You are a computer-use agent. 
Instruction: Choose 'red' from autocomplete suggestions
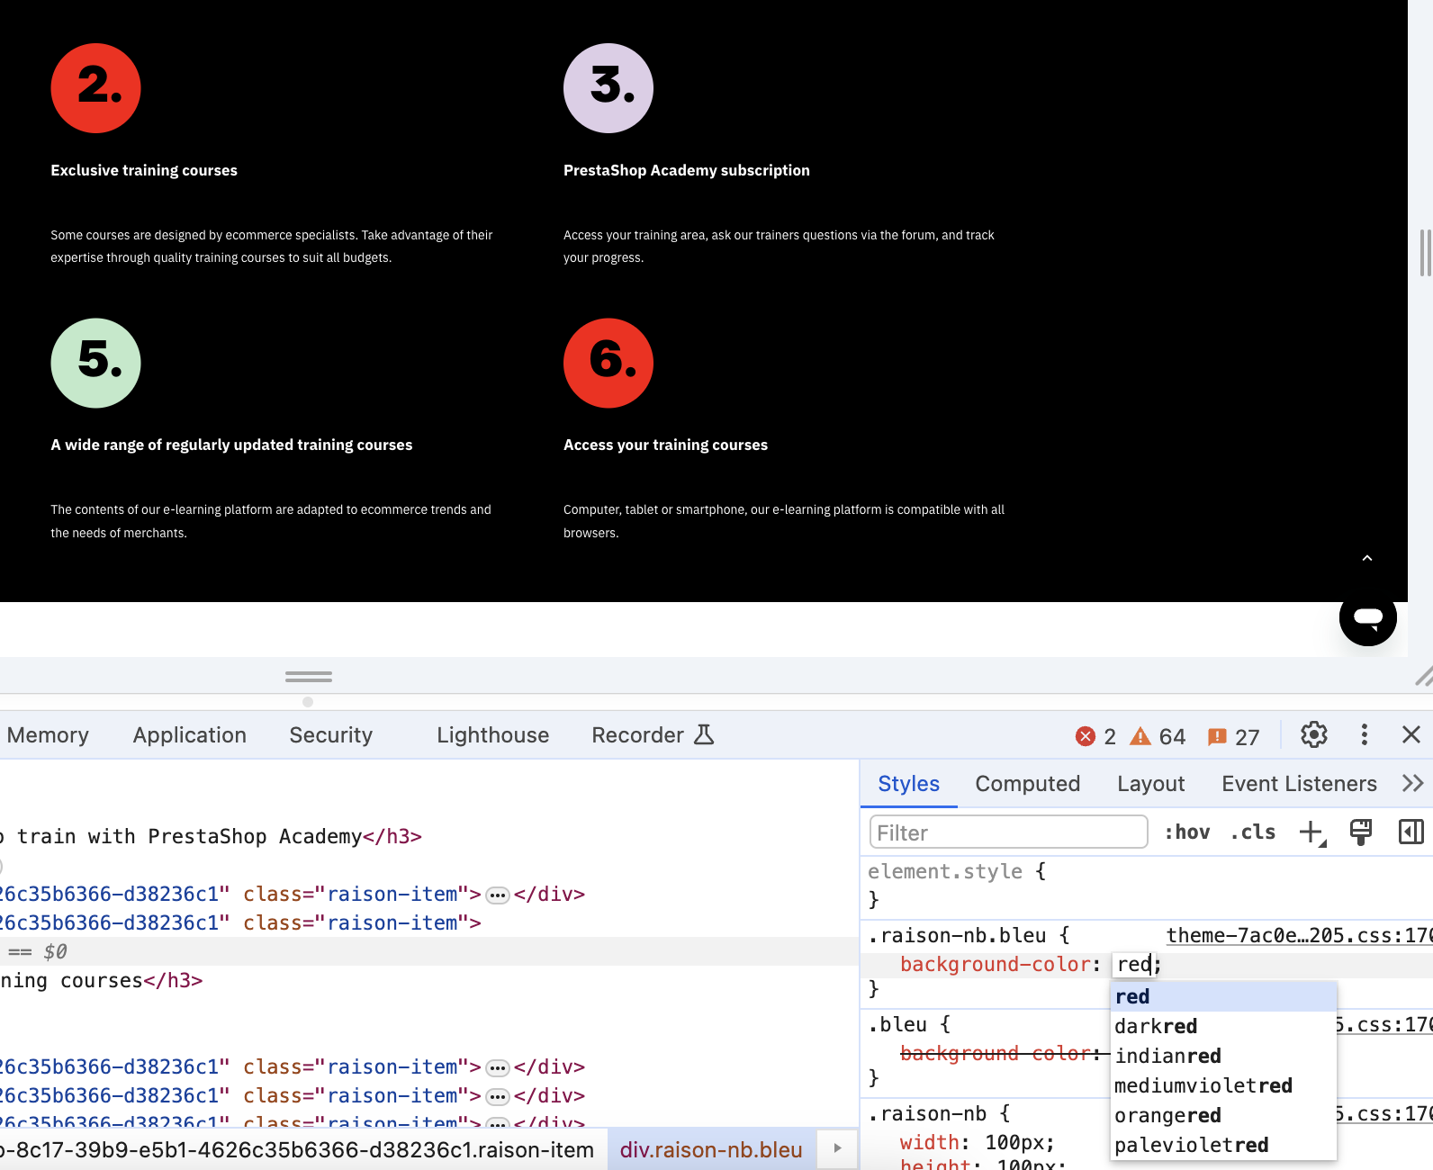(x=1223, y=996)
